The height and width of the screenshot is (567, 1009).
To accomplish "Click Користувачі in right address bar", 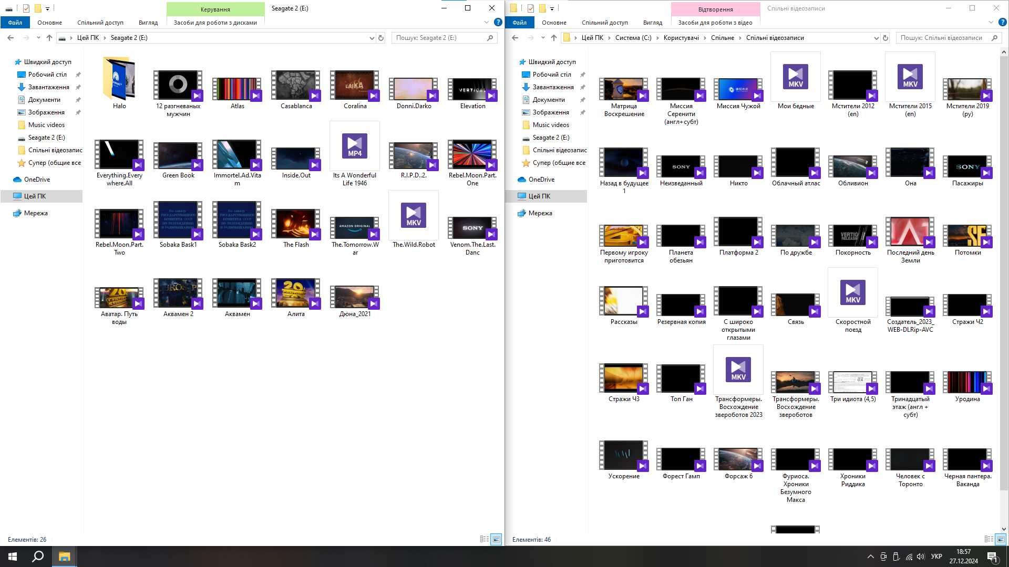I will (x=681, y=38).
